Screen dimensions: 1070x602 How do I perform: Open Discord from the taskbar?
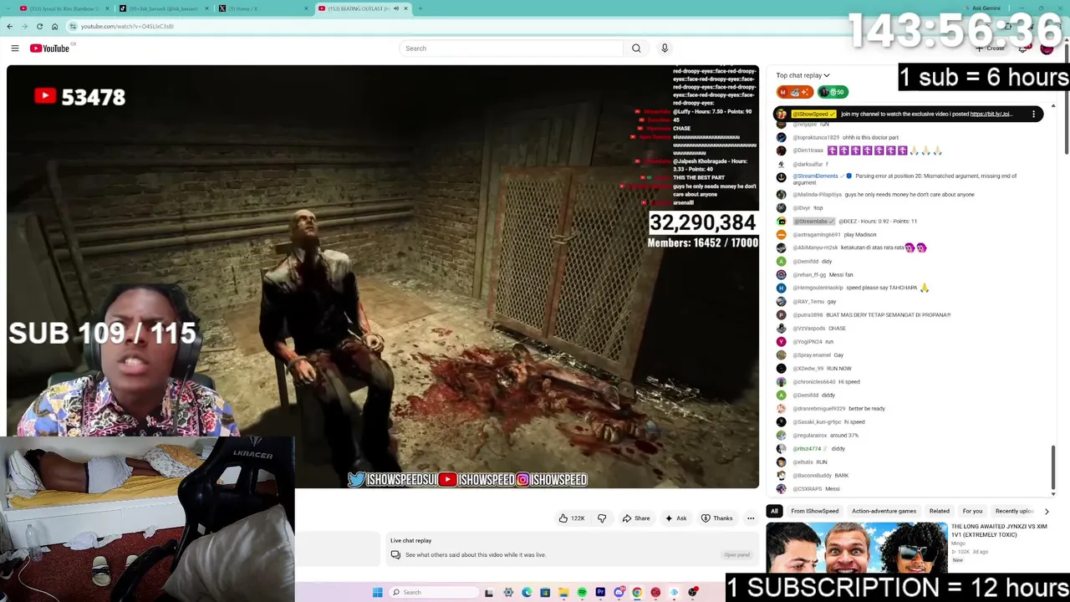(x=619, y=593)
